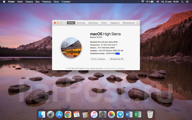Open the Вид menu
Image resolution: width=192 pixels, height=120 pixels.
pyautogui.click(x=37, y=2)
